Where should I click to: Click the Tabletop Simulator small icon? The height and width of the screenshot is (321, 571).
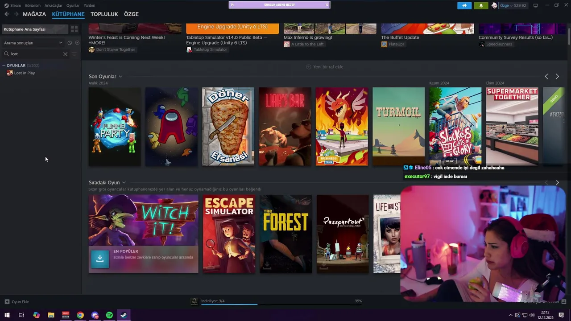[189, 49]
